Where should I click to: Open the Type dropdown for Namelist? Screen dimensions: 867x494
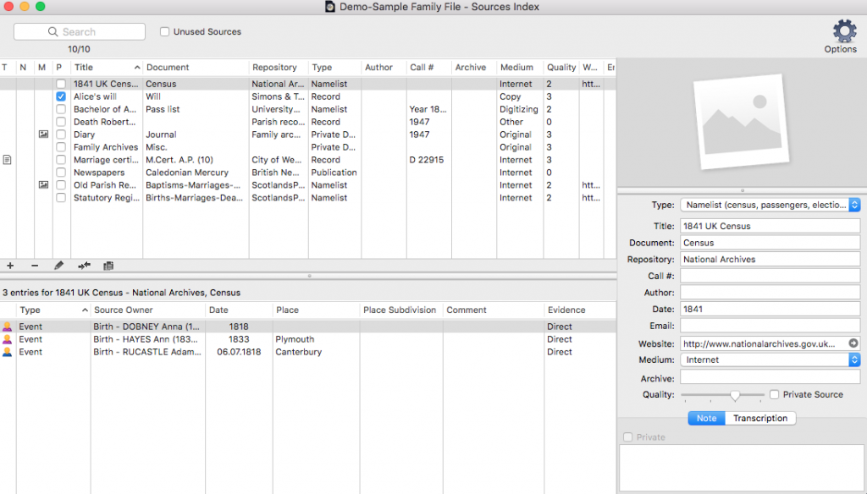click(x=854, y=205)
